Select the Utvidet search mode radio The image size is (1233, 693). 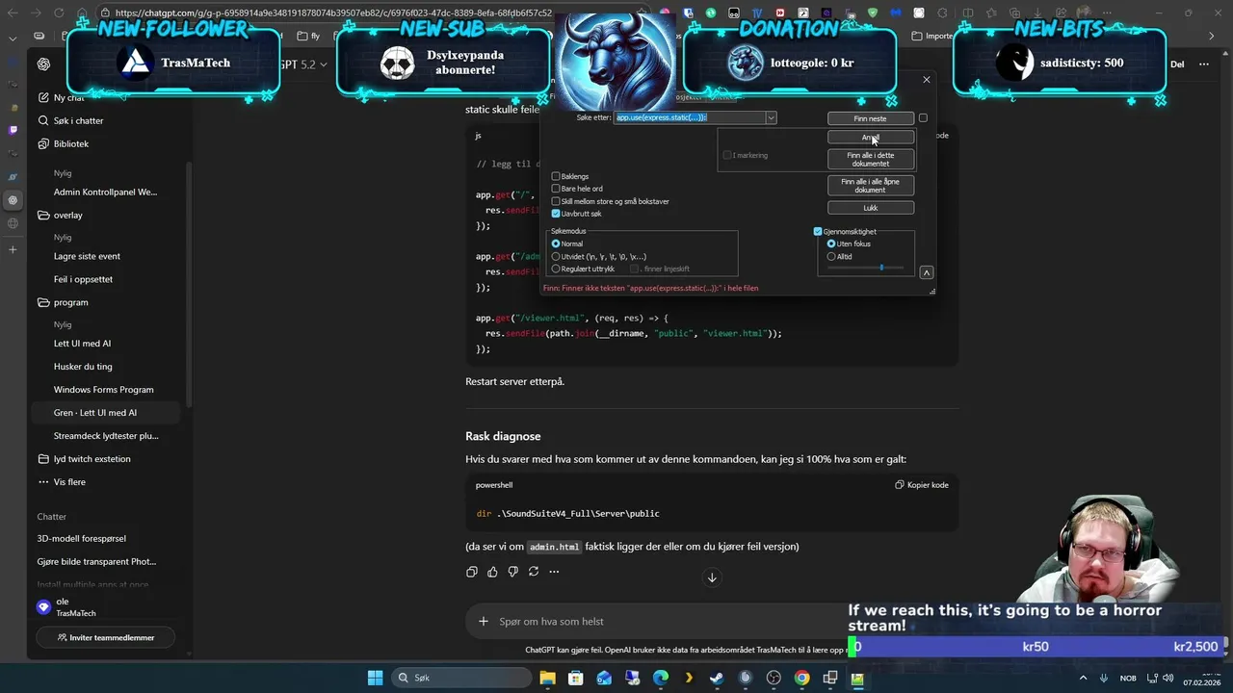[556, 257]
